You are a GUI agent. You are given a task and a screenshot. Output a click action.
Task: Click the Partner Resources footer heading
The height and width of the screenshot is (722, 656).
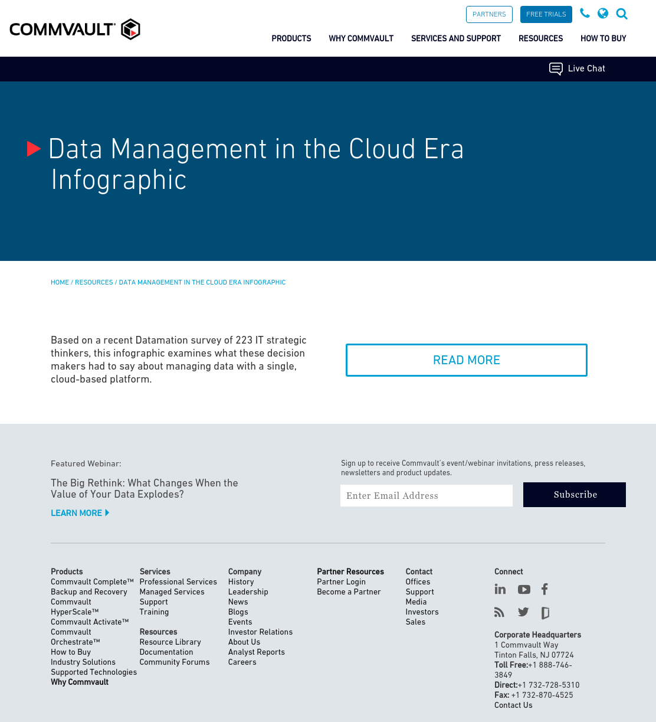(x=350, y=572)
